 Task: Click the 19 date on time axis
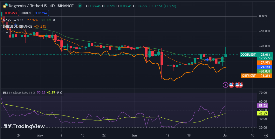tap(189, 135)
